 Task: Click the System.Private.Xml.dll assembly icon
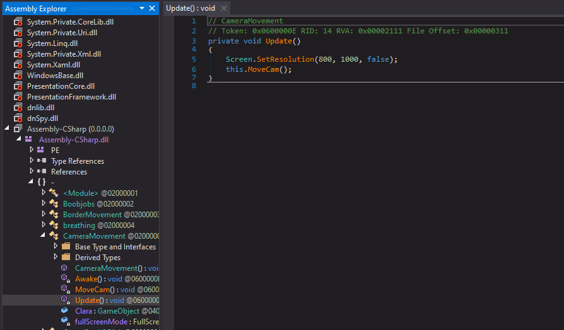pyautogui.click(x=18, y=54)
